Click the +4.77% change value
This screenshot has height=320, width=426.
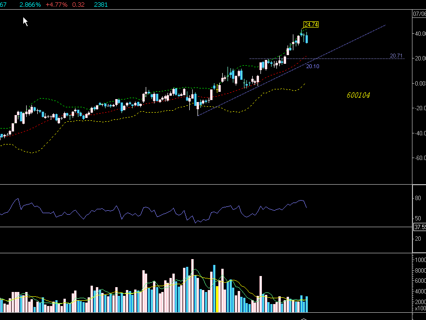pos(57,5)
